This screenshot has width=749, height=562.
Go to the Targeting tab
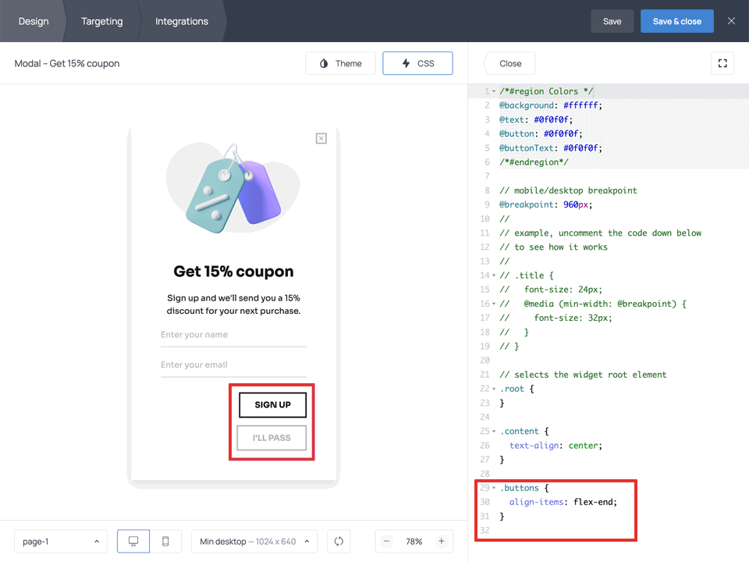[102, 21]
